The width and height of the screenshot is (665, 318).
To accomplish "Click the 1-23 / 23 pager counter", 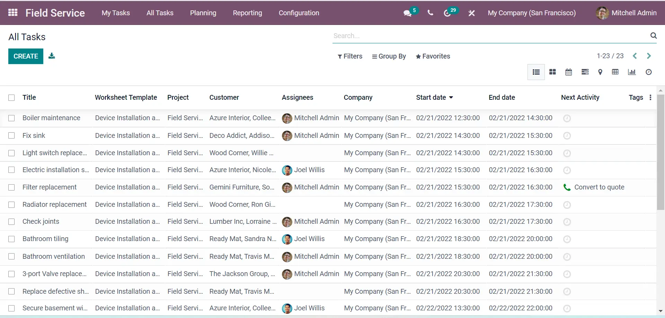I will point(610,56).
